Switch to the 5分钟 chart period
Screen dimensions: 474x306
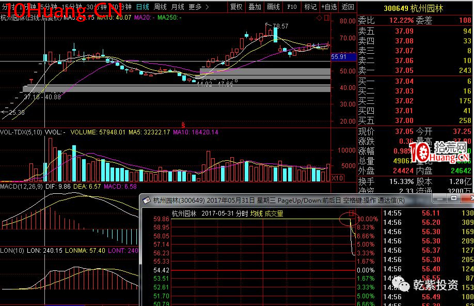tap(49, 7)
